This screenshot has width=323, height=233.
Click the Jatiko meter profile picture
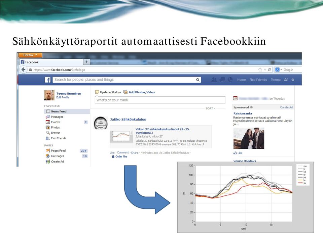pyautogui.click(x=101, y=123)
